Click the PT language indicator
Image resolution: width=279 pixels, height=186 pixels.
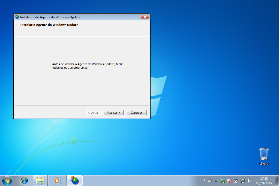click(203, 180)
